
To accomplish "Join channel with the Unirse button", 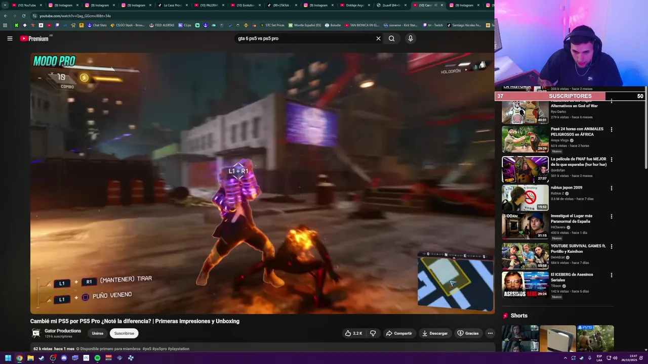I will pos(98,333).
